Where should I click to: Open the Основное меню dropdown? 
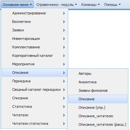(x=17, y=5)
